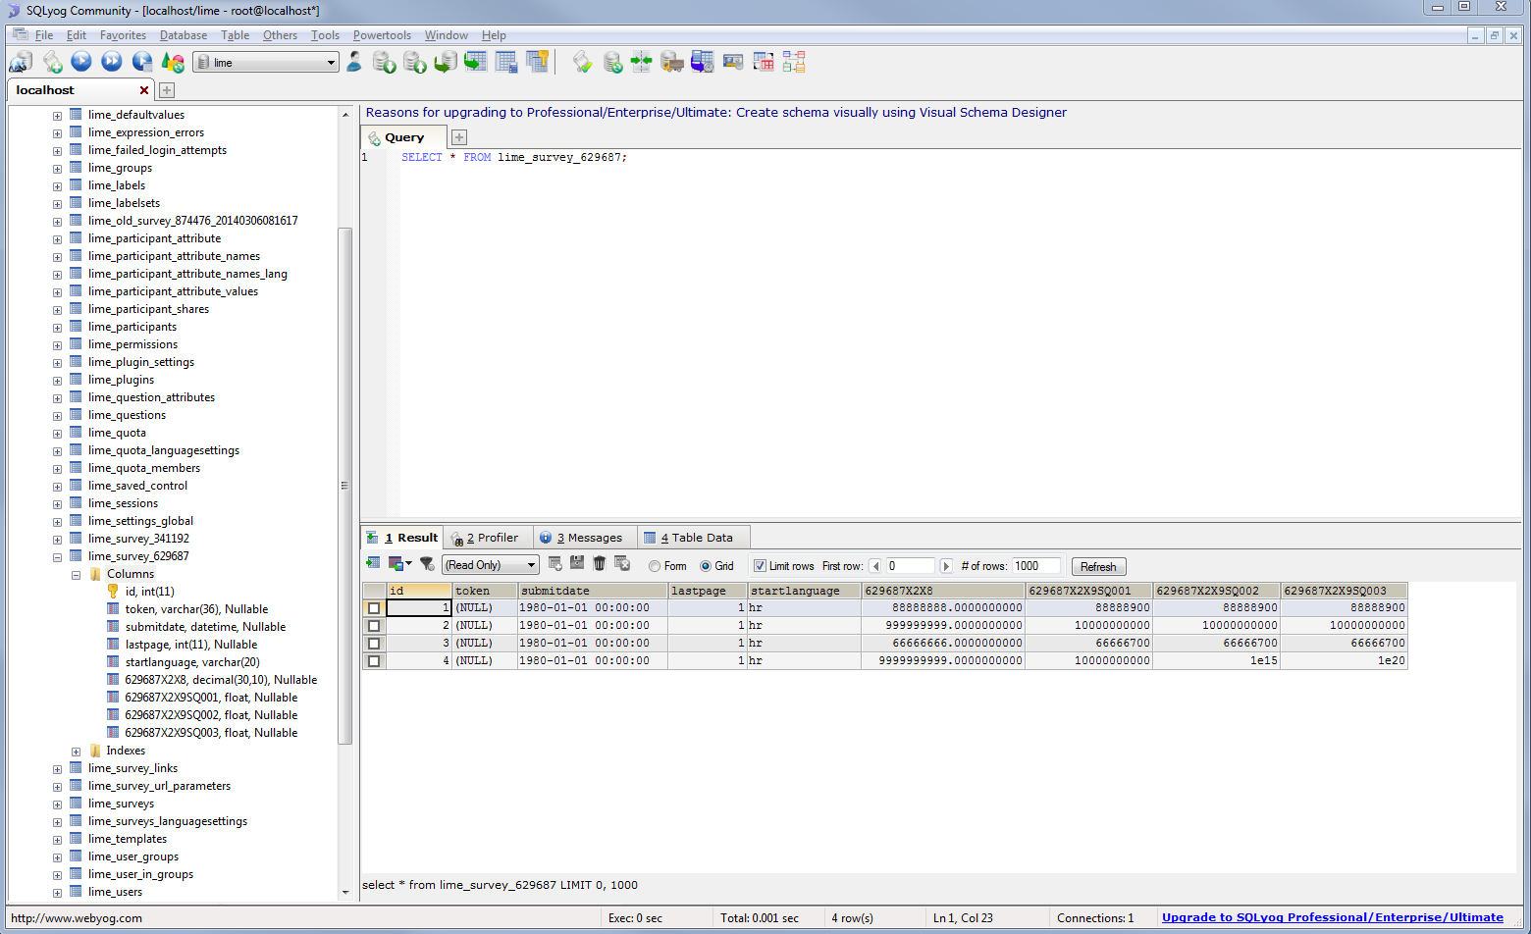Click the Execute Query play icon
This screenshot has width=1531, height=934.
point(81,62)
